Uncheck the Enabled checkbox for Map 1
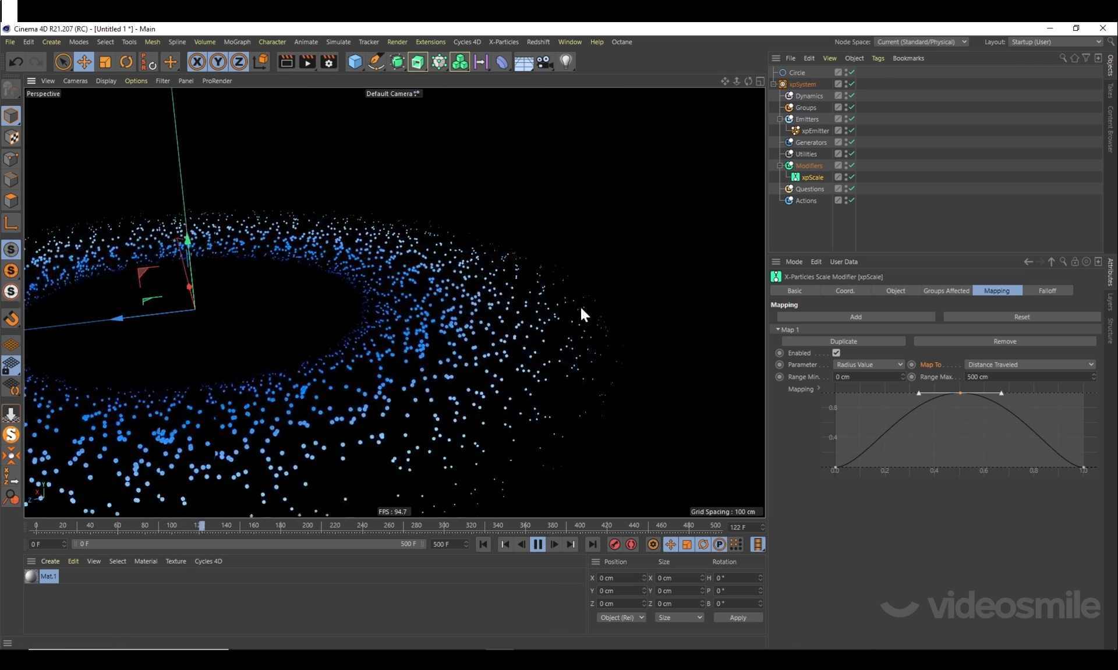The height and width of the screenshot is (670, 1118). coord(836,353)
